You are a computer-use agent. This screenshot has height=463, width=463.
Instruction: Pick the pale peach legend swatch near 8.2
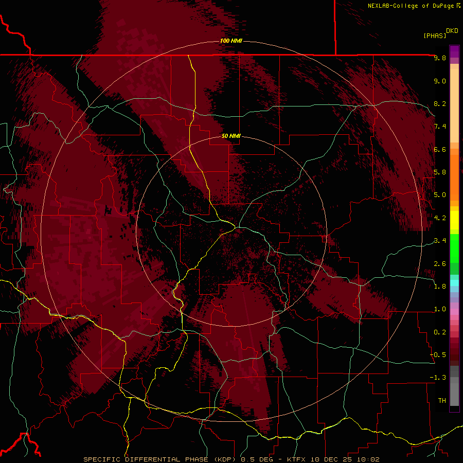click(454, 105)
